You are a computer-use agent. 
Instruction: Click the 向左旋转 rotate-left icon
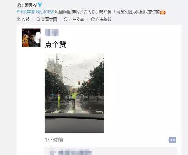(66, 19)
